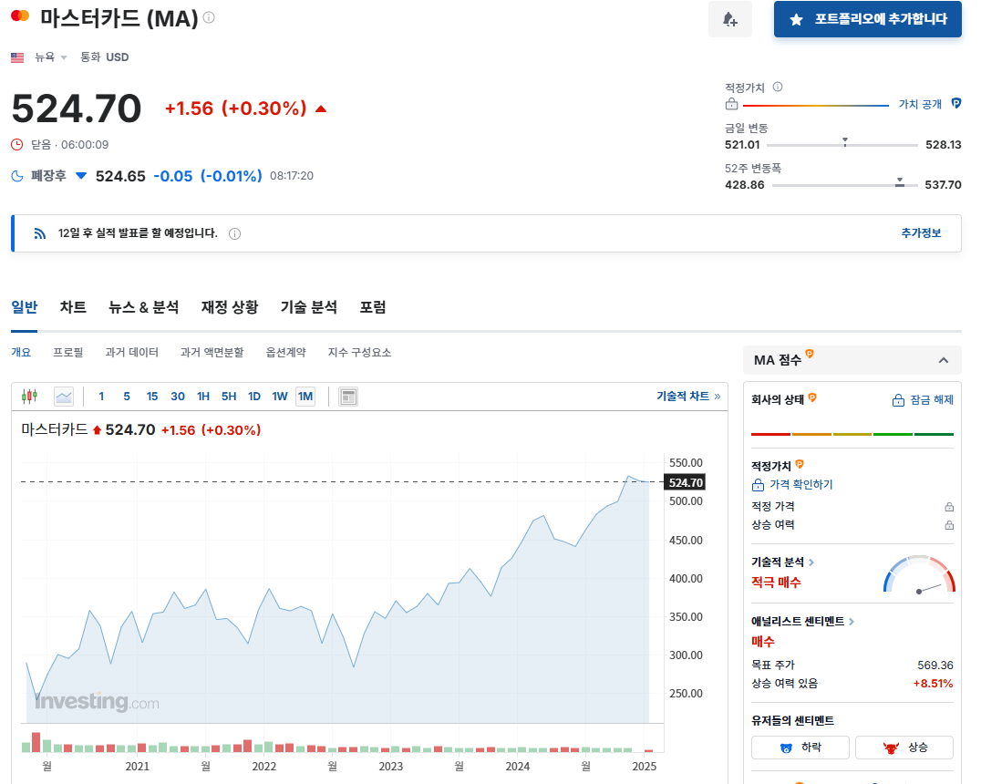This screenshot has width=981, height=784.
Task: Vote 상승 bullish sentiment
Action: (x=904, y=748)
